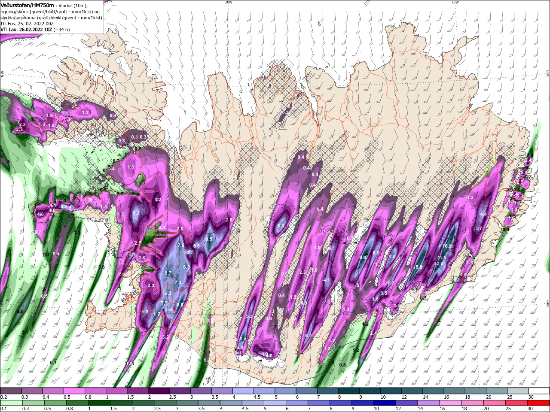This screenshot has height=412, width=550.
Task: Pick the 30 red swatch in the rain scale
Action: coord(538,403)
